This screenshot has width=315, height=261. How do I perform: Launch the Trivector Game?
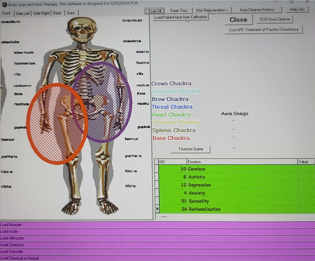pos(191,149)
